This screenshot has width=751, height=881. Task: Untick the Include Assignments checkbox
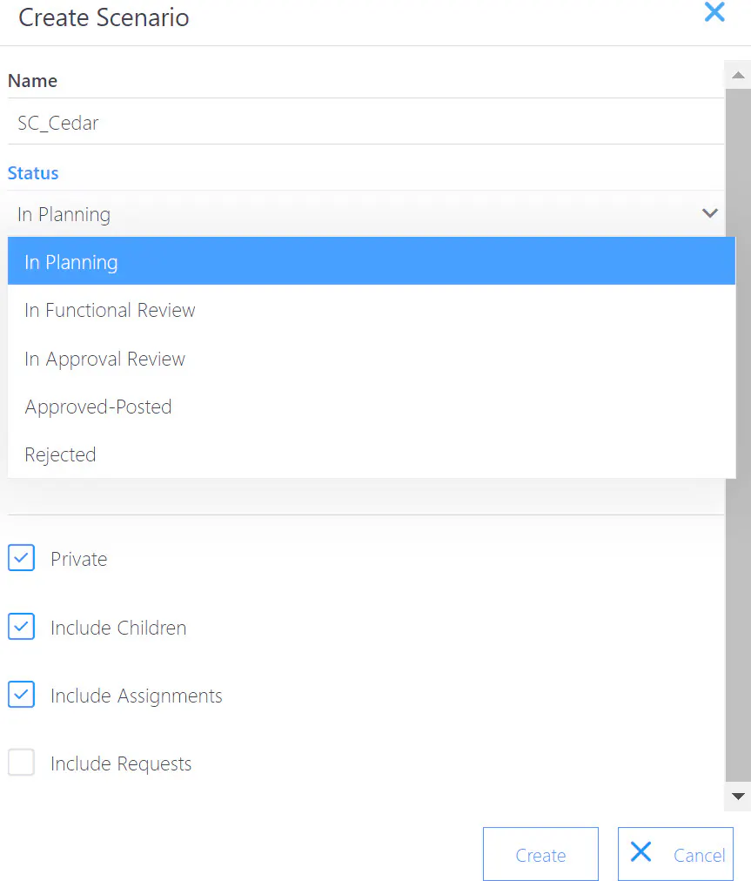pyautogui.click(x=22, y=695)
